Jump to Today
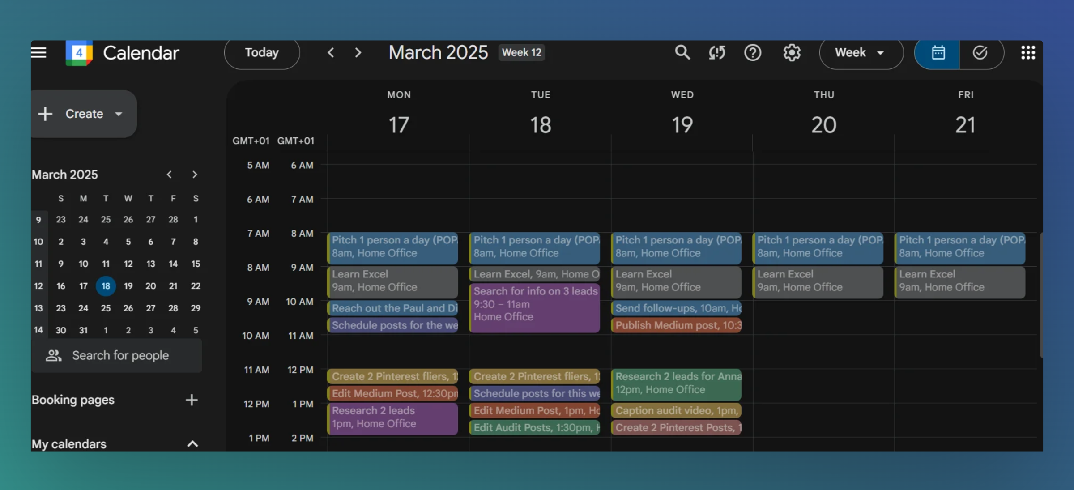Screen dimensions: 1074x490 (x=262, y=53)
